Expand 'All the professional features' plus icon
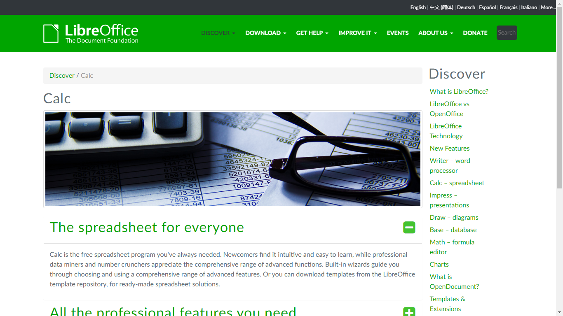The image size is (563, 316). (x=409, y=311)
